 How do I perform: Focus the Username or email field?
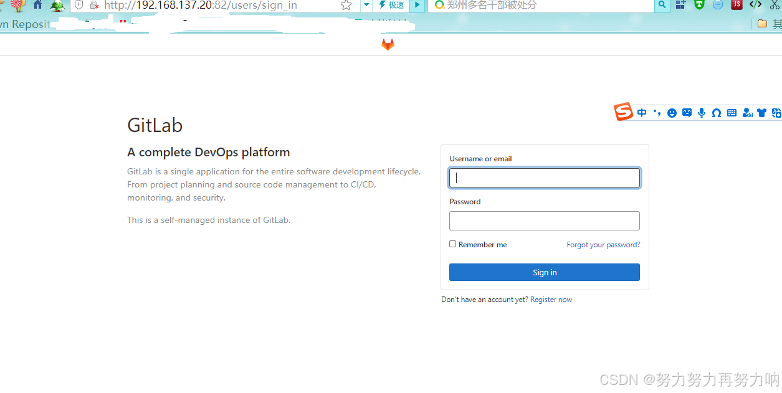545,178
